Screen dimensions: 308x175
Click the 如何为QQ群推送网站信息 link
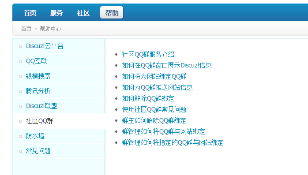click(158, 87)
